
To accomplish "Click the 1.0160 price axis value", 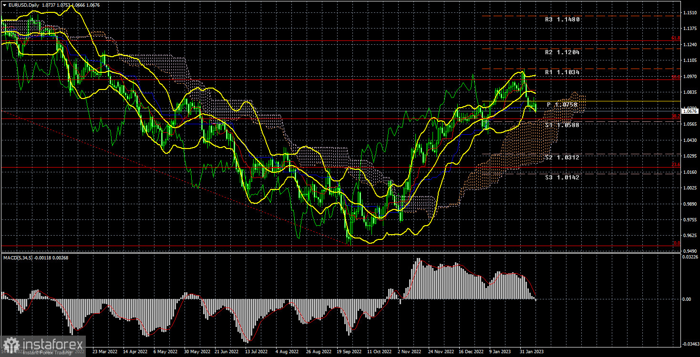I will pyautogui.click(x=690, y=172).
